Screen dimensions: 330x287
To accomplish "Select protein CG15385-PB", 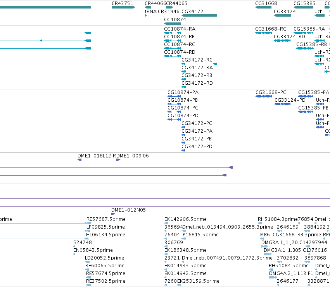I will click(313, 108).
